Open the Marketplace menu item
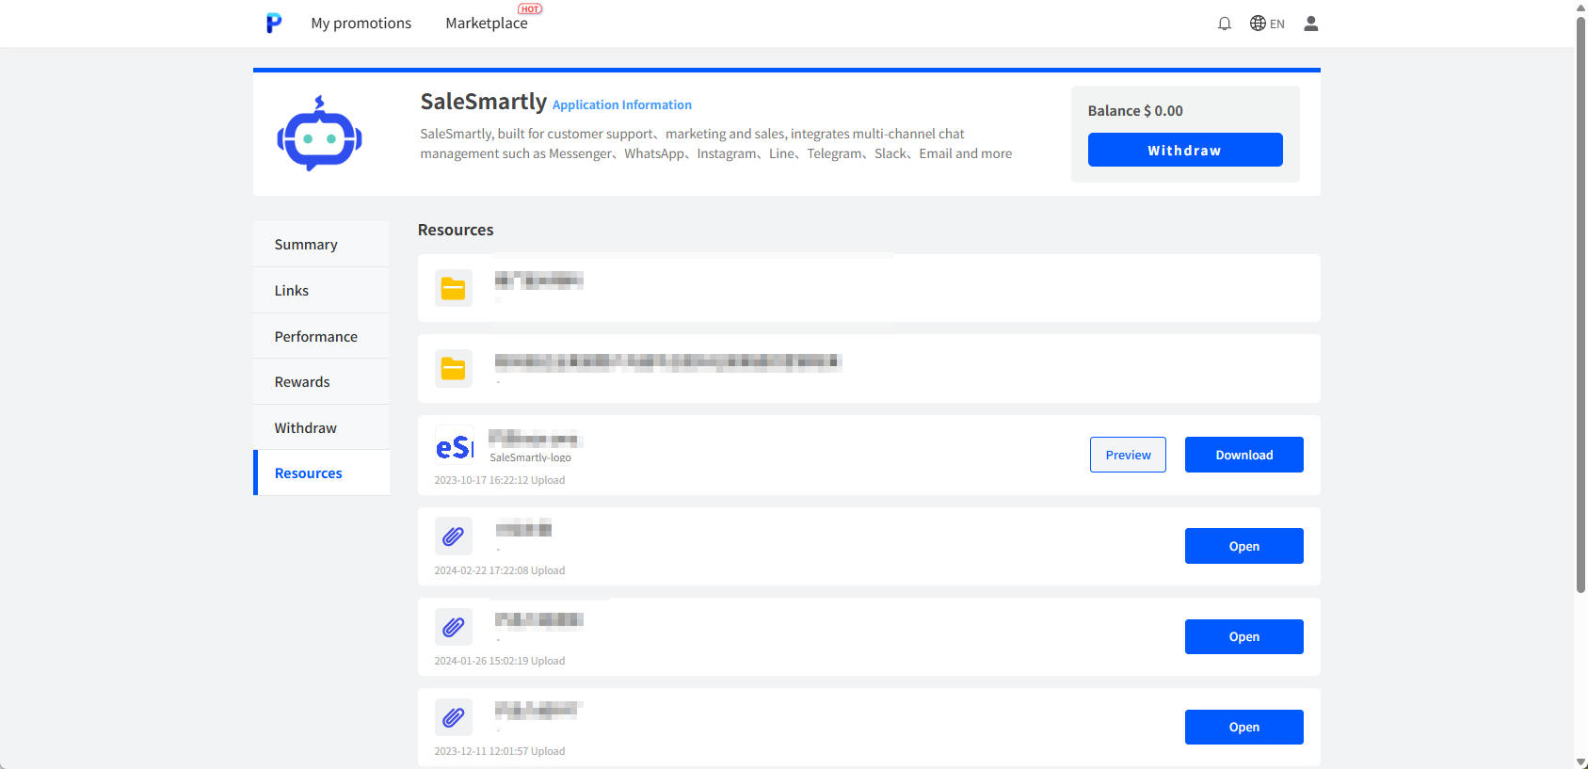Image resolution: width=1588 pixels, height=769 pixels. coord(487,24)
